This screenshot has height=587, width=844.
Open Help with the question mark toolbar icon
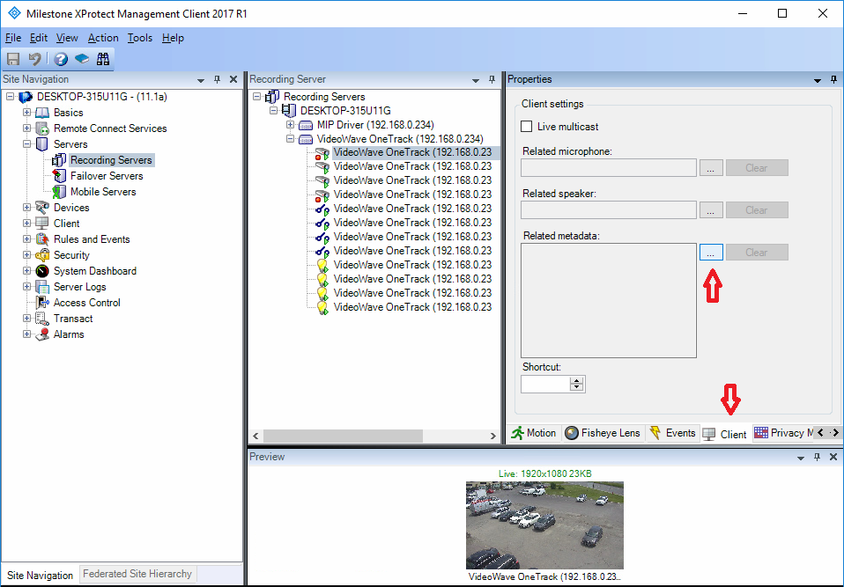(61, 59)
